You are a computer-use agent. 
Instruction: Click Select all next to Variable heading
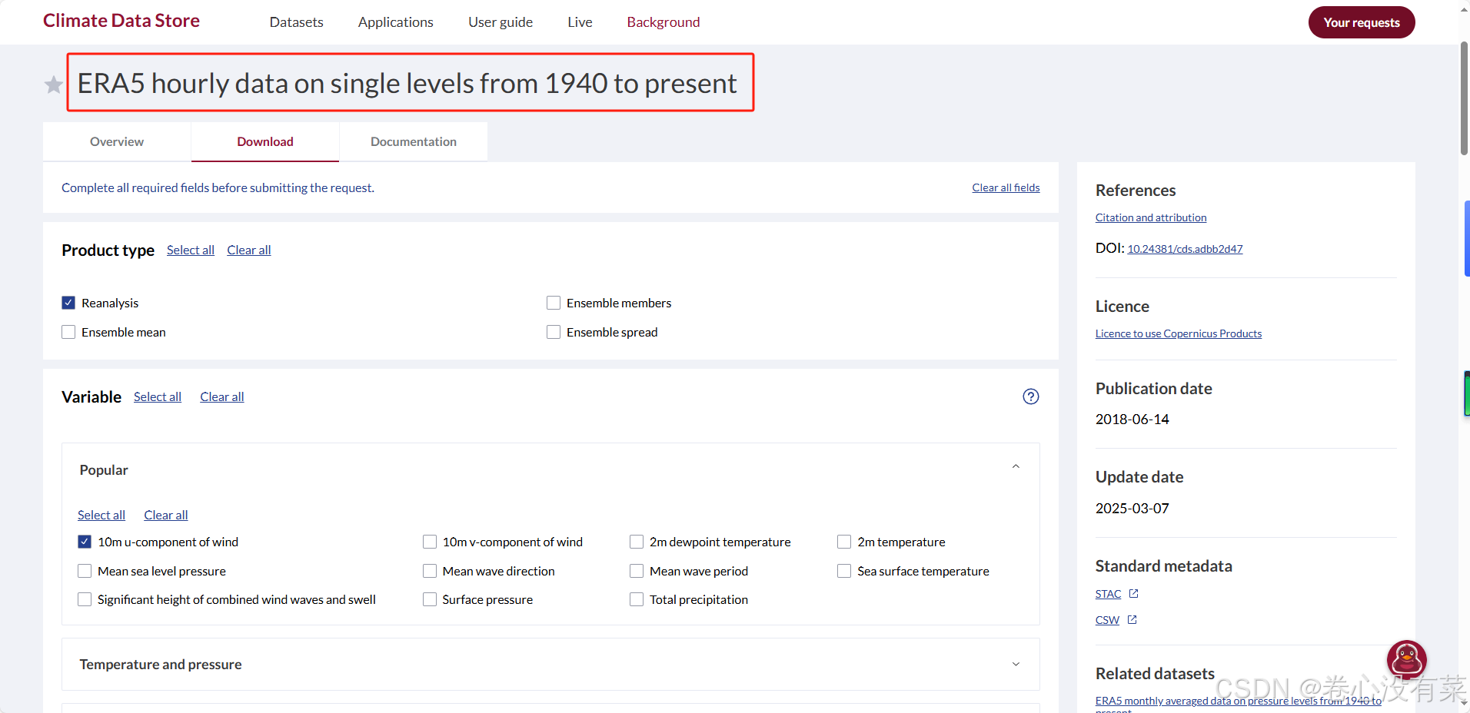click(x=158, y=396)
